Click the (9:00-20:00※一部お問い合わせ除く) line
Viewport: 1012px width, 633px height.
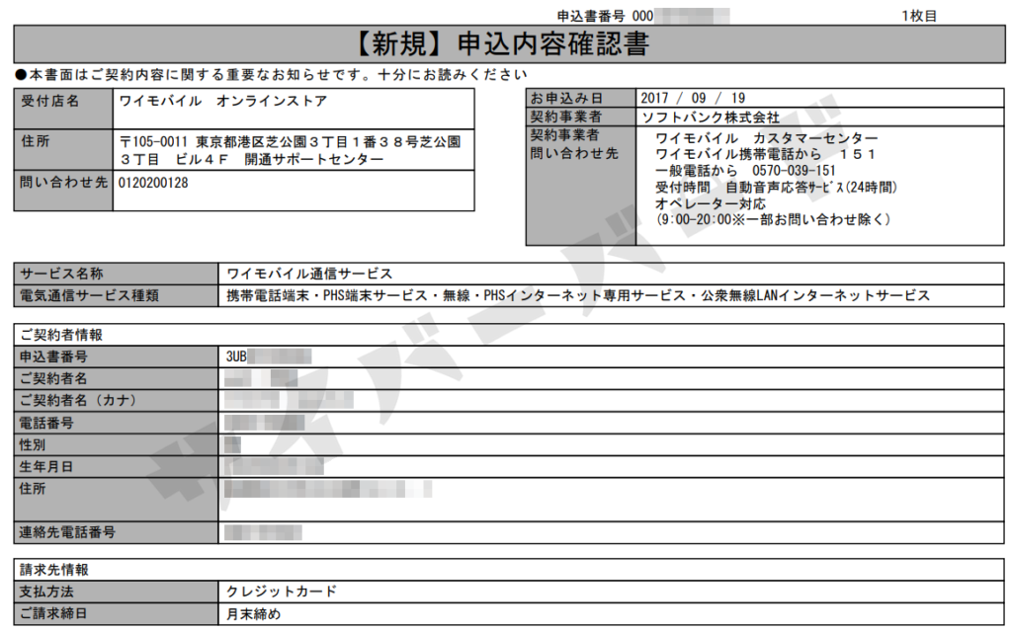click(773, 220)
